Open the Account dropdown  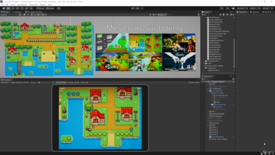[x=242, y=8]
